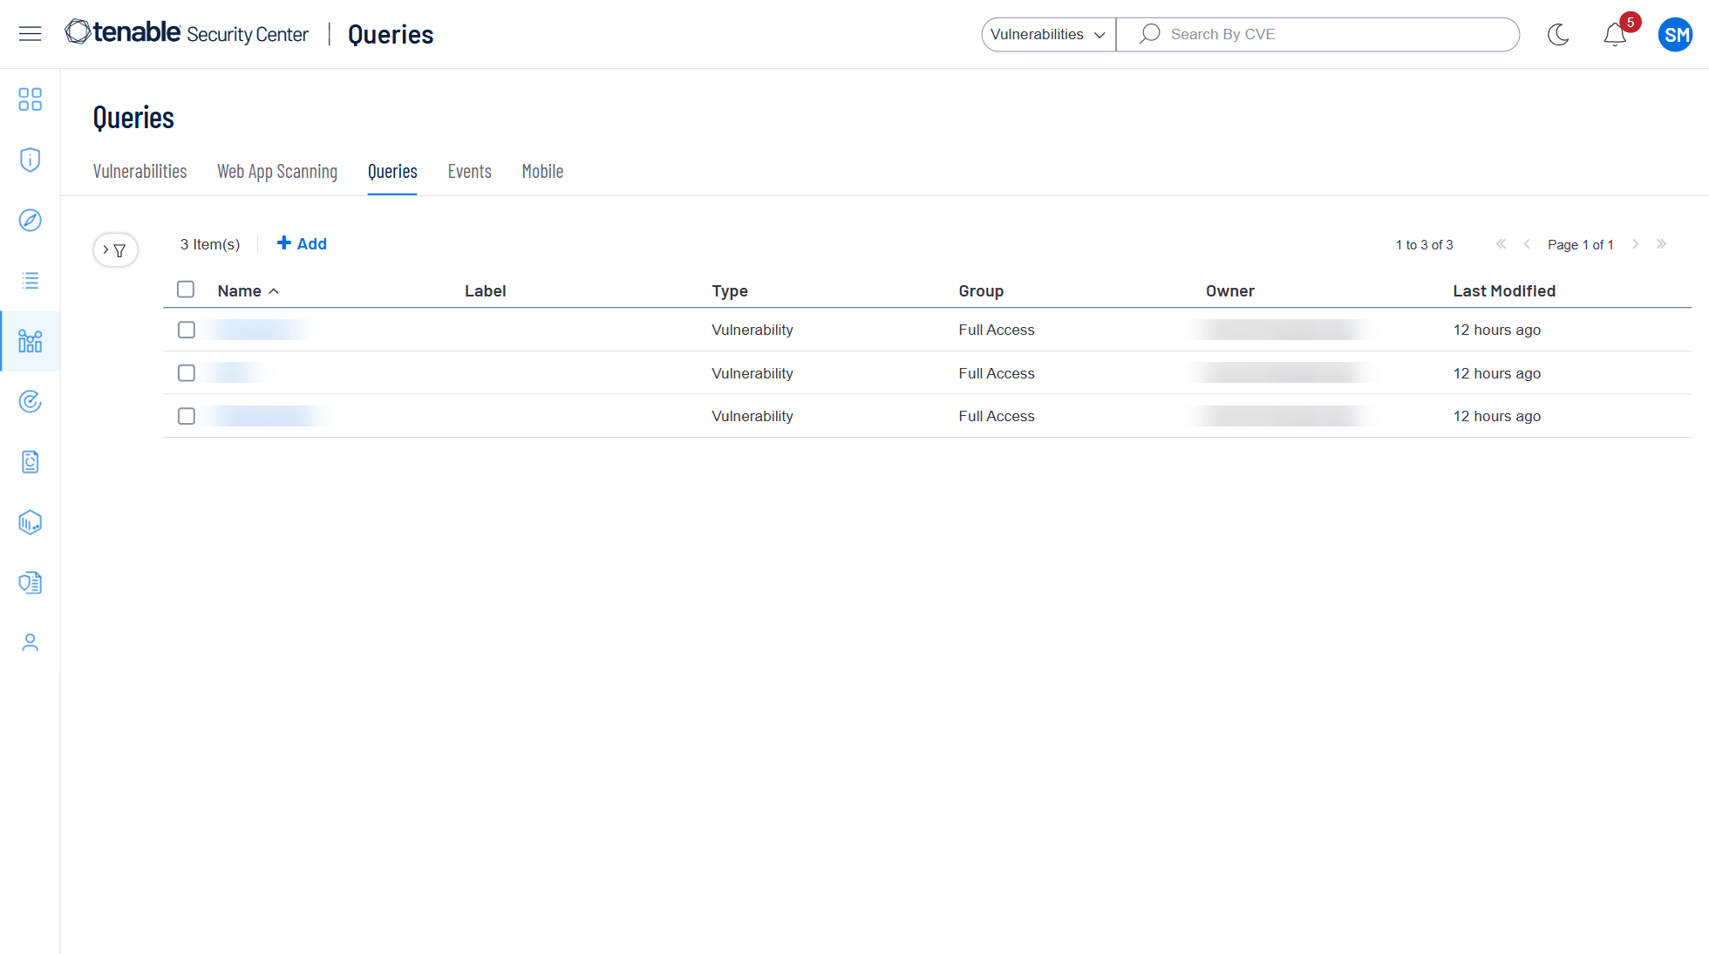Open the hamburger navigation menu

[x=31, y=34]
